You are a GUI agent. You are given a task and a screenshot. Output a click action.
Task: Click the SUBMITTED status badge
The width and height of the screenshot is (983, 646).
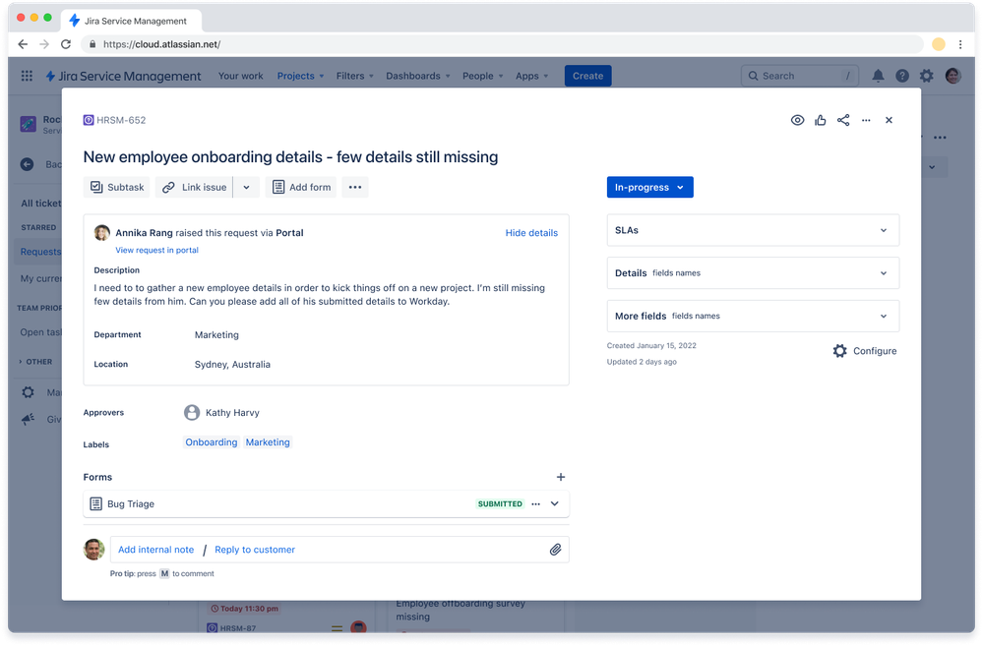tap(500, 503)
